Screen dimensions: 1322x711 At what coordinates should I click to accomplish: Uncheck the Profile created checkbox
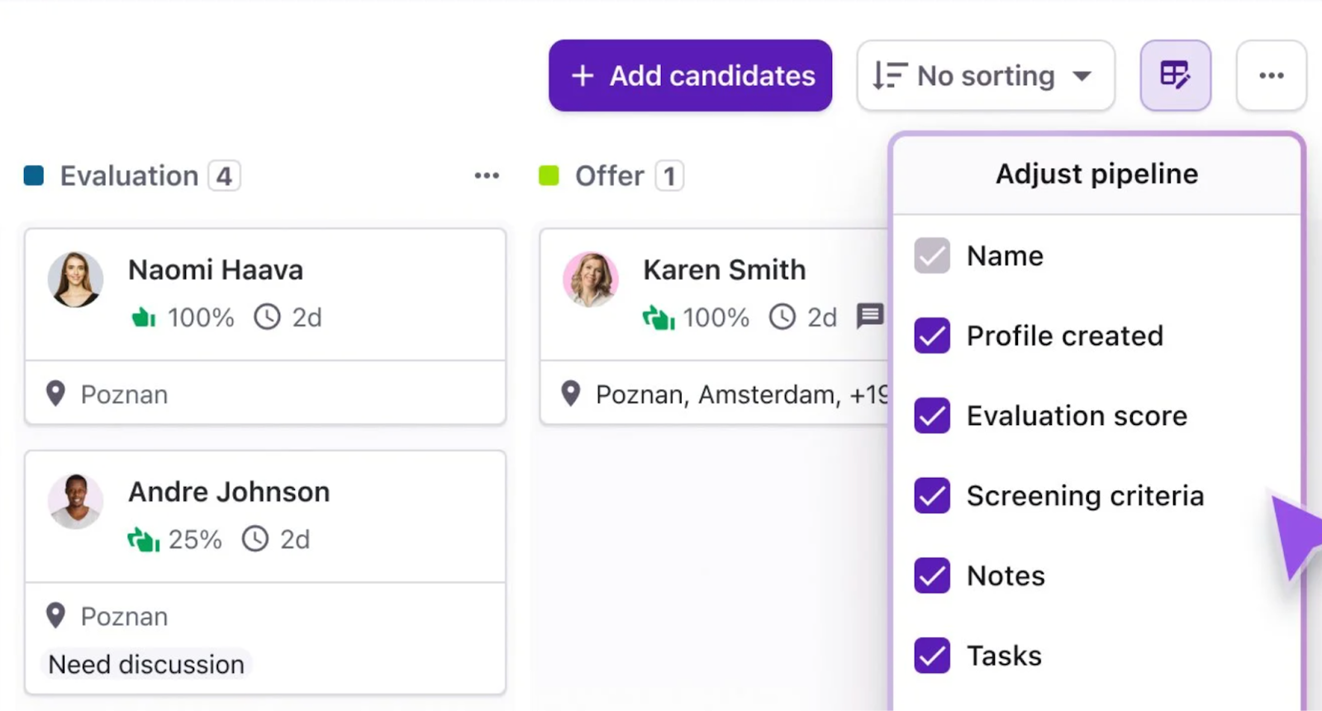(932, 336)
